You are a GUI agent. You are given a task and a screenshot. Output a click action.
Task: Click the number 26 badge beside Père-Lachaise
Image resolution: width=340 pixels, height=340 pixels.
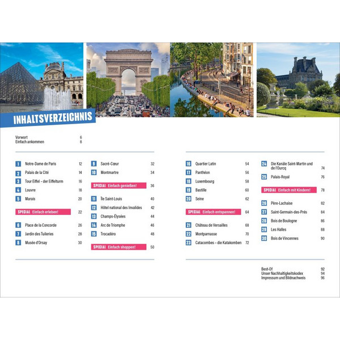pos(264,203)
